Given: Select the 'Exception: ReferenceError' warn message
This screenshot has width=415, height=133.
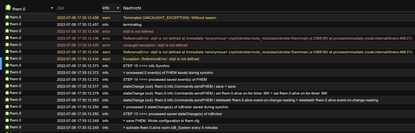Looking at the screenshot, I should click(161, 59).
